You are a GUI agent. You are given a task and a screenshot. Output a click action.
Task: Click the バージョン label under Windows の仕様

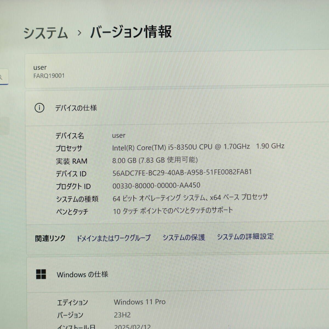coord(70,315)
